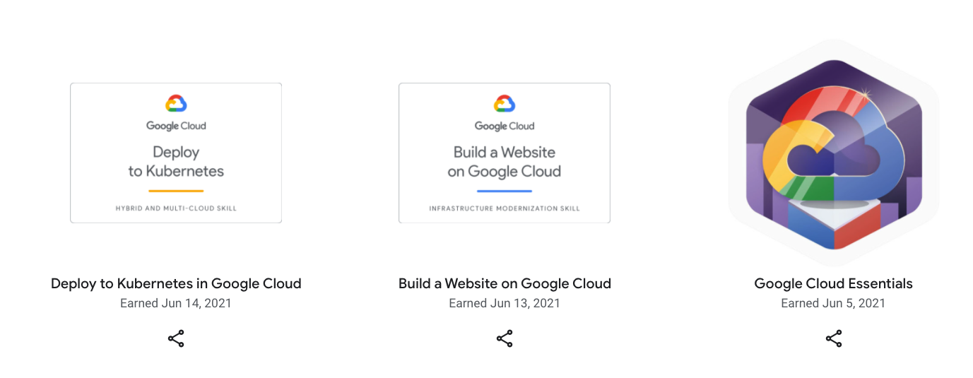Click the blue line on the Website badge
This screenshot has height=378, width=973.
coord(505,191)
